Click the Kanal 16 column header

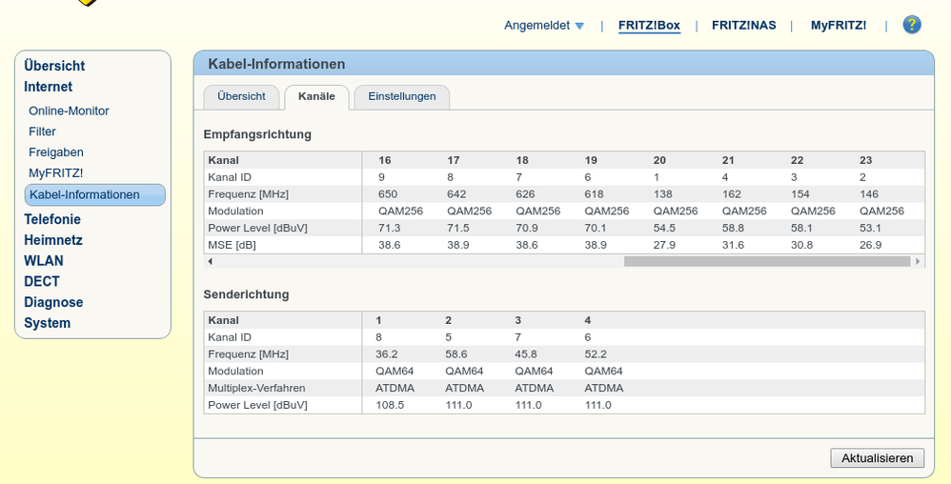tap(385, 160)
